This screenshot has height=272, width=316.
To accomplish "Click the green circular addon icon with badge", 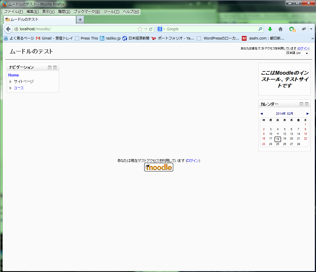I will (292, 29).
